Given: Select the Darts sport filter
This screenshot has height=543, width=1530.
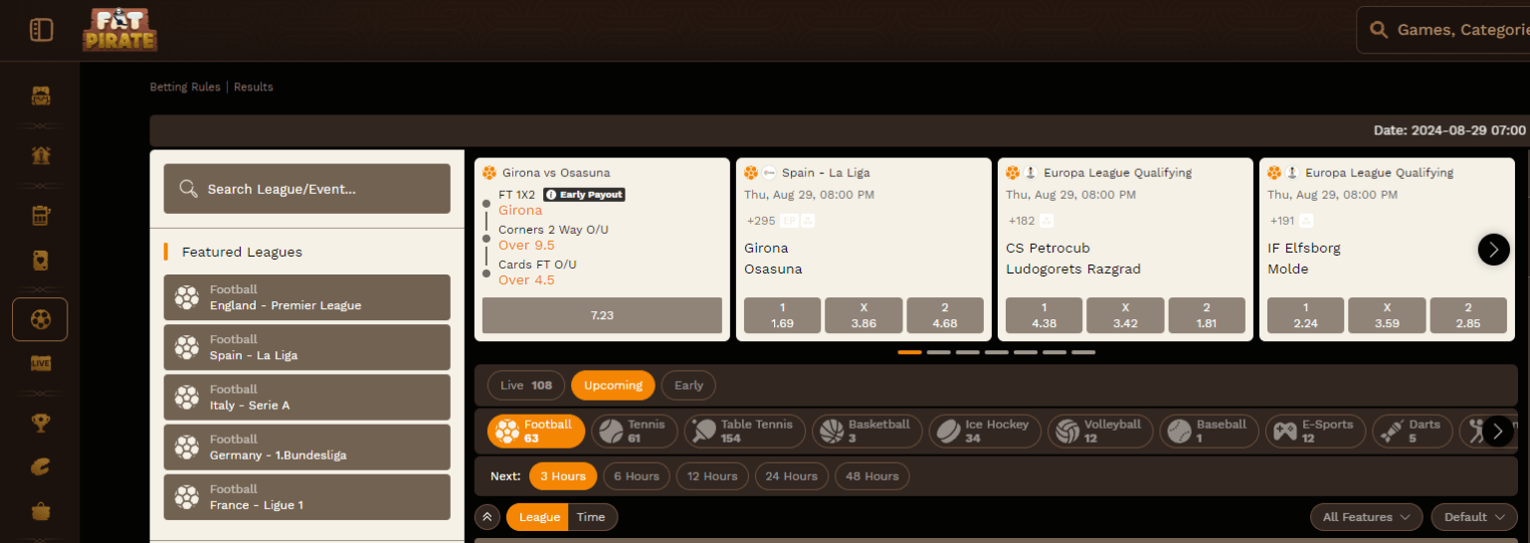Looking at the screenshot, I should click(1412, 431).
